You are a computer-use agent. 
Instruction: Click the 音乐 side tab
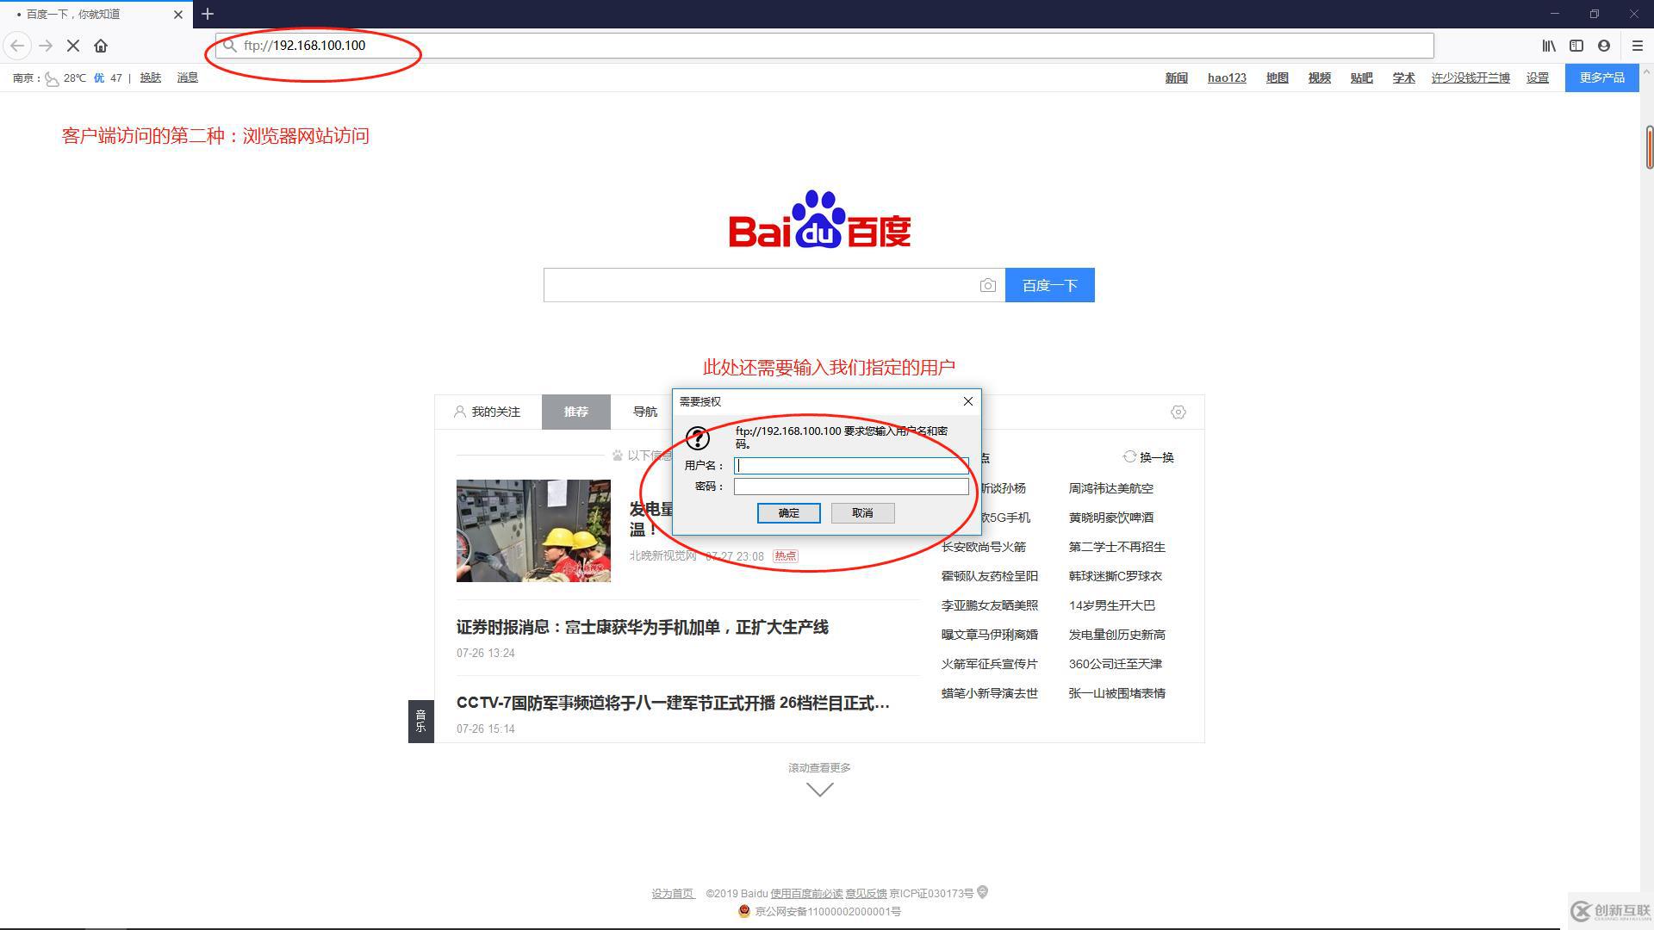click(420, 722)
